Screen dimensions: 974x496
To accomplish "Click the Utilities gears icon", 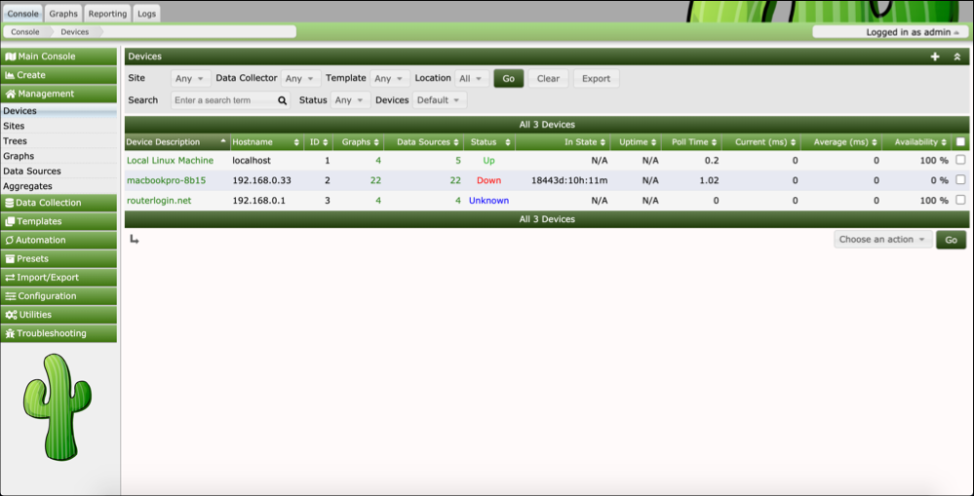I will [x=11, y=315].
